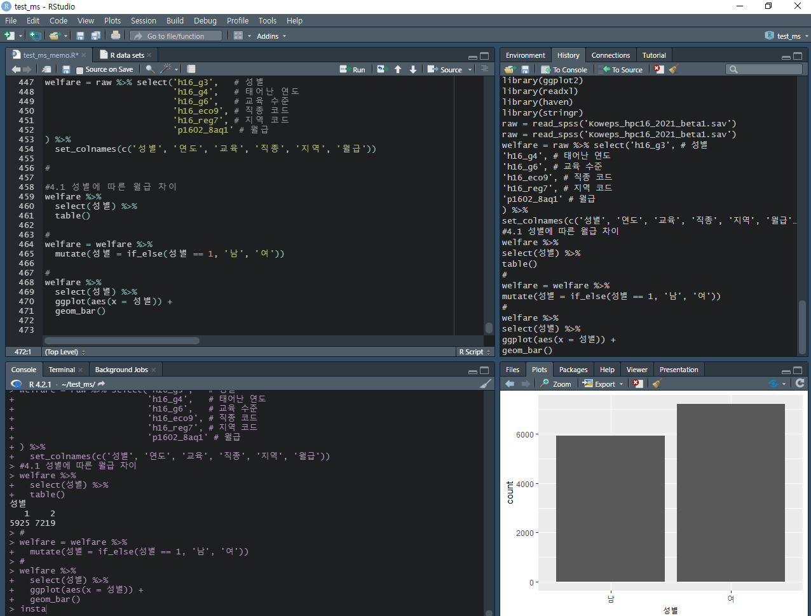Screen dimensions: 811x616
Task: Open the workspace panes layout icon
Action: tap(238, 36)
